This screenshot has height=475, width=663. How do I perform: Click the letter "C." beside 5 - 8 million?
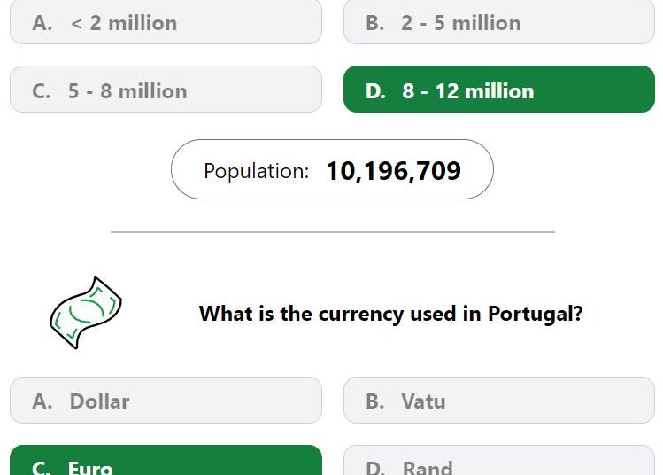click(x=42, y=91)
